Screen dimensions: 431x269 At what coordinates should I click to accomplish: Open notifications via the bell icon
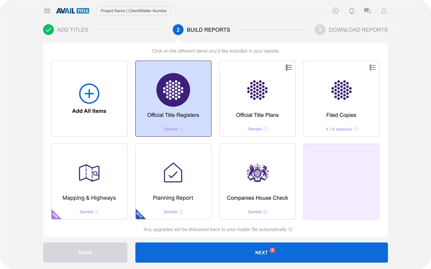click(x=351, y=11)
